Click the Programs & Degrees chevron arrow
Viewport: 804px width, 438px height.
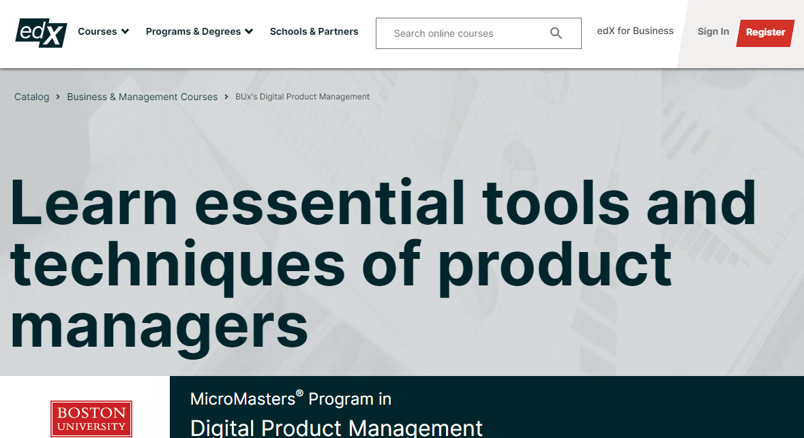pos(250,31)
